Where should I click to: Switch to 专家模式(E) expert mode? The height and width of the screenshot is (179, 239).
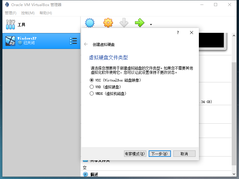click(135, 154)
